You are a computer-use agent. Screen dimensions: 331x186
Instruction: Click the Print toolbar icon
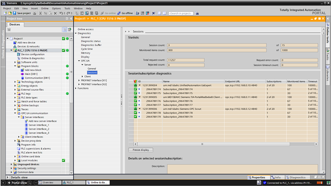click(35, 13)
